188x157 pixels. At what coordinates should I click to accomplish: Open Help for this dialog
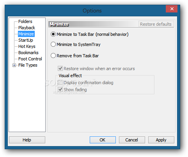(27, 140)
